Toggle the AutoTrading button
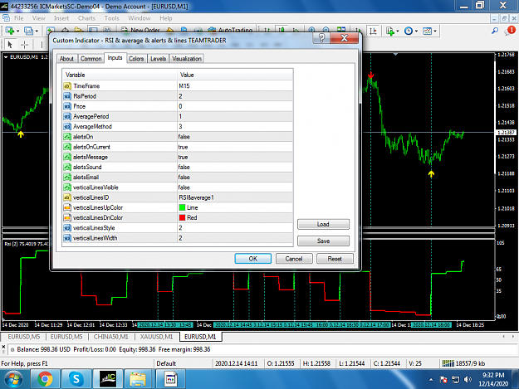 coord(230,31)
